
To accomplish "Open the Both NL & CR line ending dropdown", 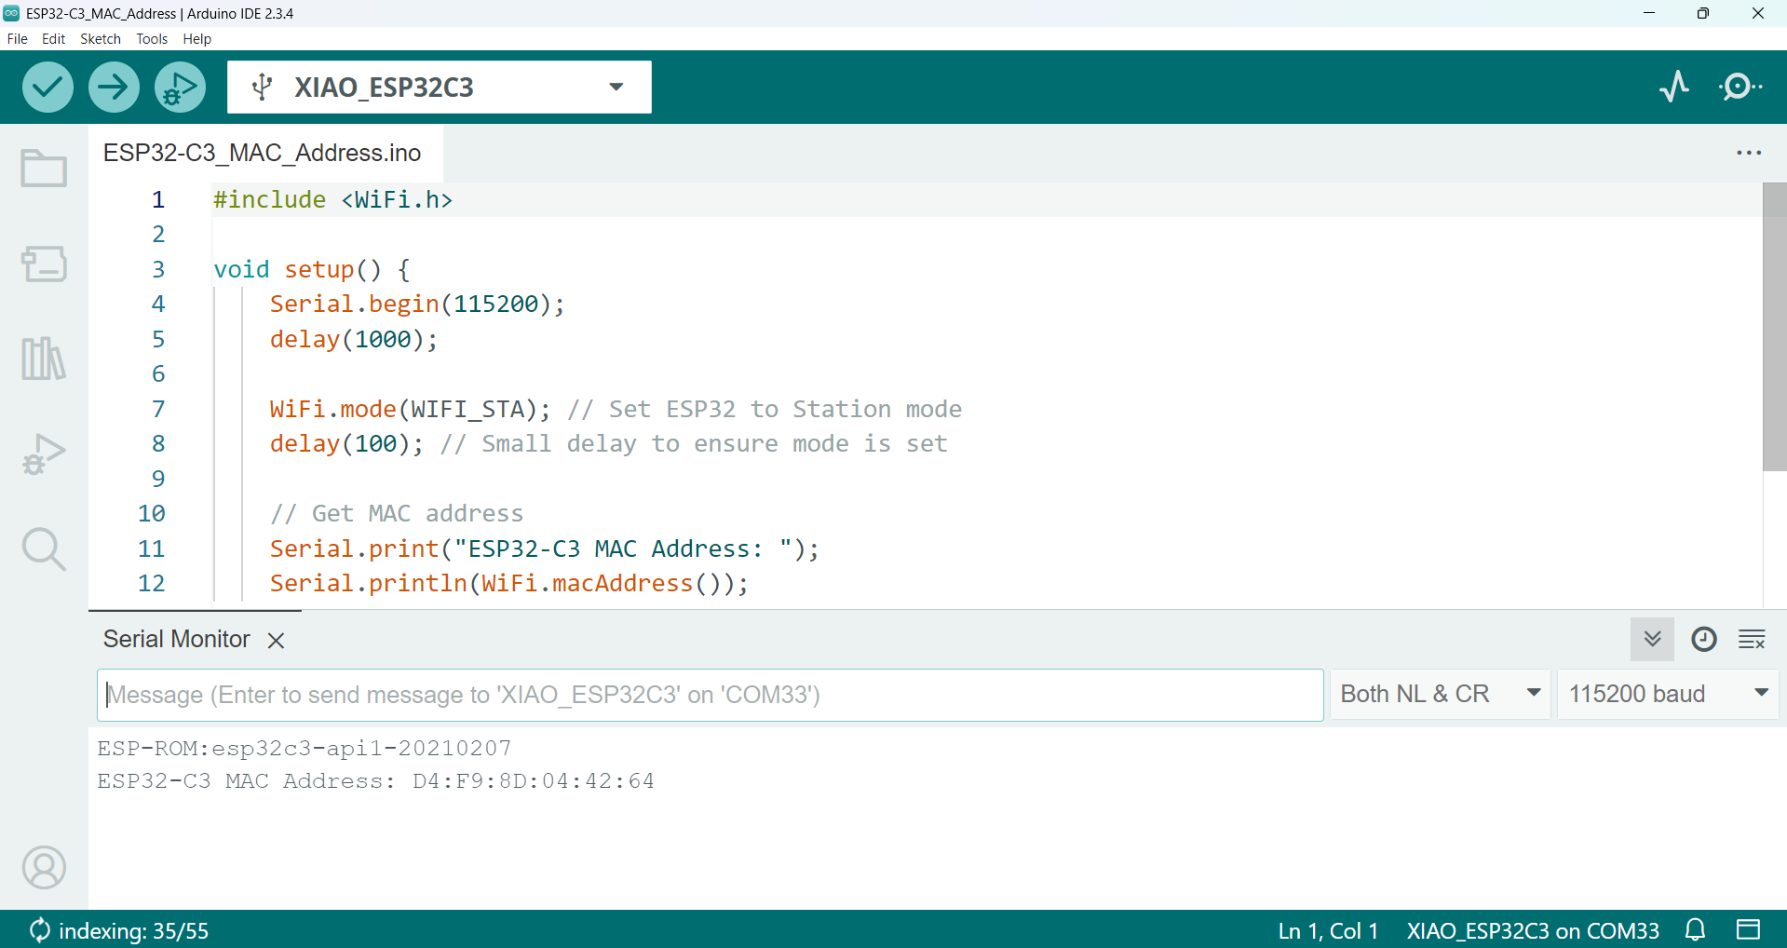I will [1440, 694].
